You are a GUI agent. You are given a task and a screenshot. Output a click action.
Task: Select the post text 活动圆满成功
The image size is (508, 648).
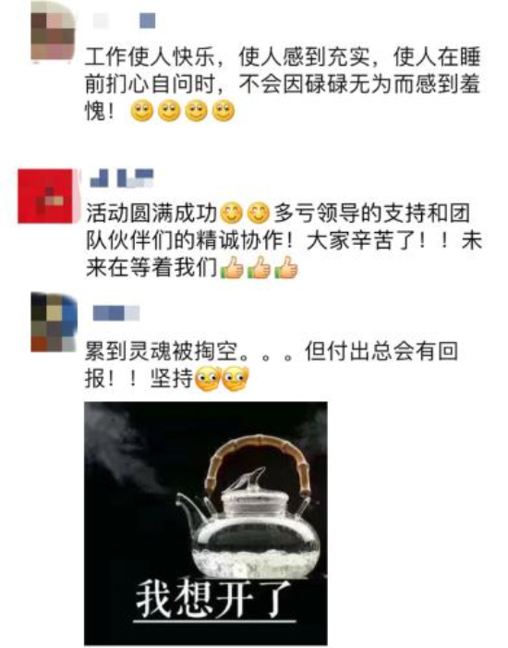[x=151, y=214]
